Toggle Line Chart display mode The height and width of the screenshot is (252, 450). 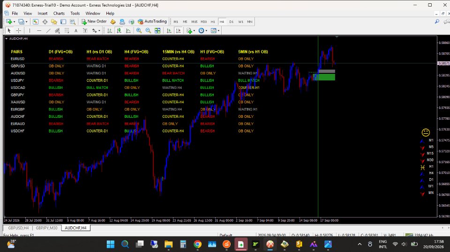128,30
